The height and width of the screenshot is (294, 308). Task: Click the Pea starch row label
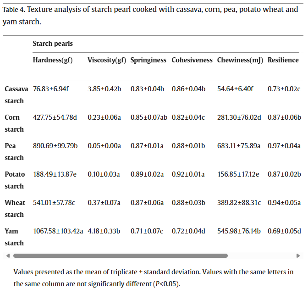click(x=14, y=151)
